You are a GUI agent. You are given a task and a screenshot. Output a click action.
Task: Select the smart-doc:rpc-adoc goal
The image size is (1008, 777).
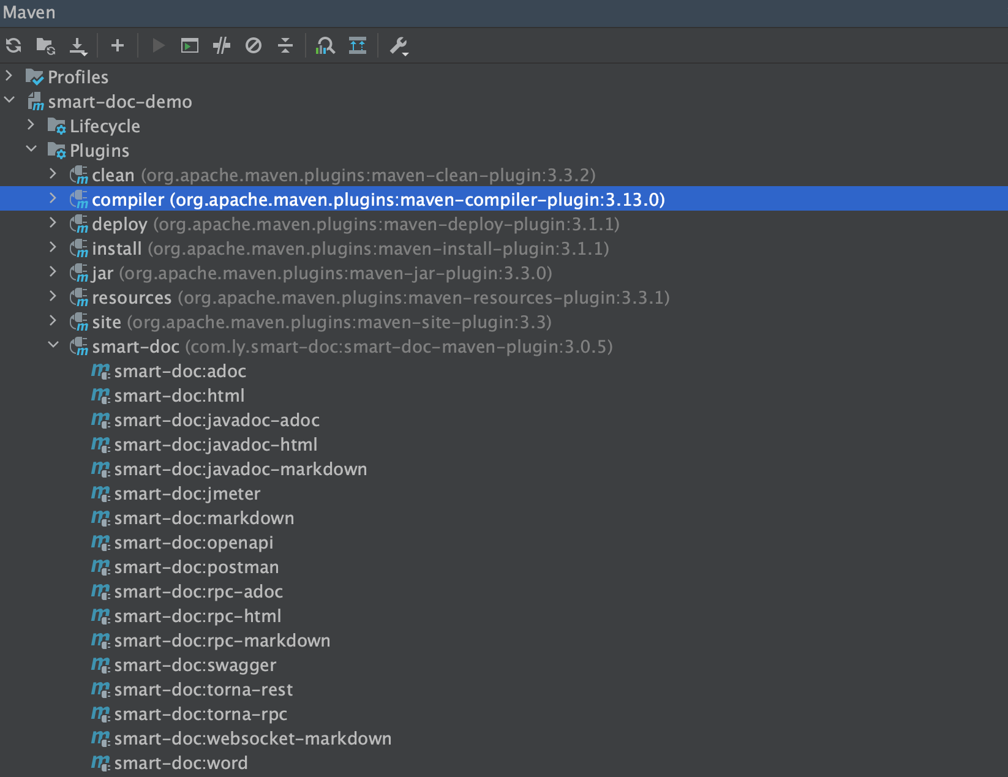point(504,591)
